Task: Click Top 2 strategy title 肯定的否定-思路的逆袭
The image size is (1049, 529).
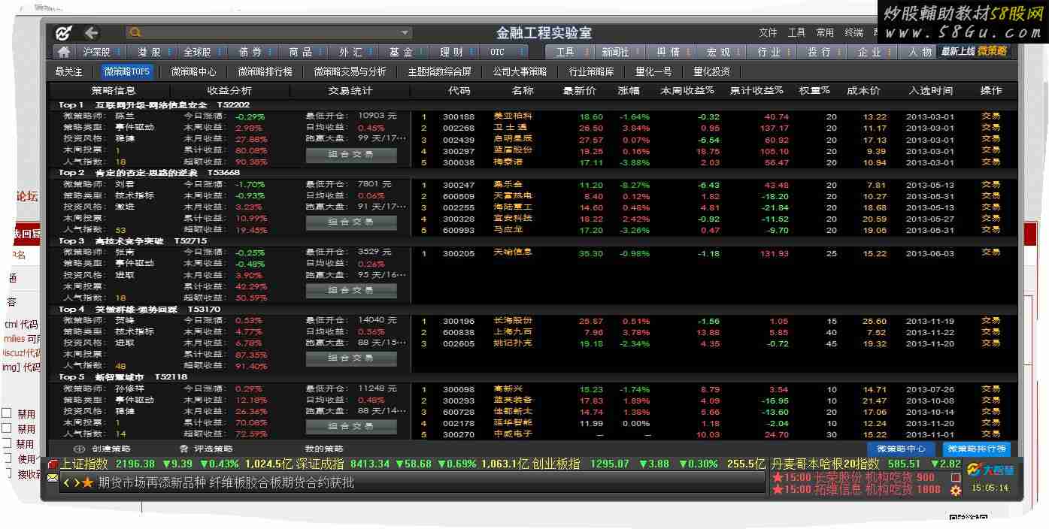Action: tap(147, 173)
